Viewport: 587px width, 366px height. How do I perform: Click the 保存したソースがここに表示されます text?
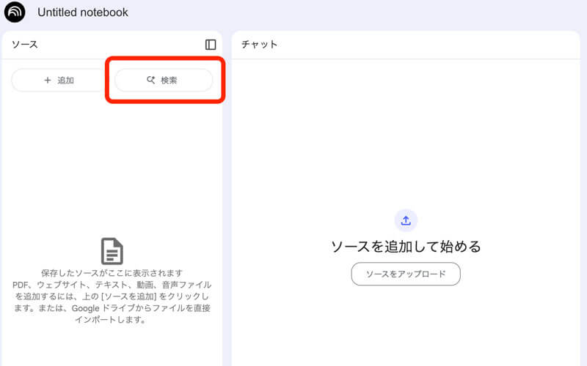(112, 273)
